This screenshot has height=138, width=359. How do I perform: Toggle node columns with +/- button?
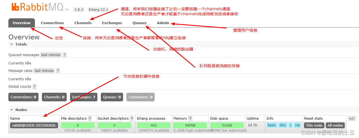[x=352, y=118]
